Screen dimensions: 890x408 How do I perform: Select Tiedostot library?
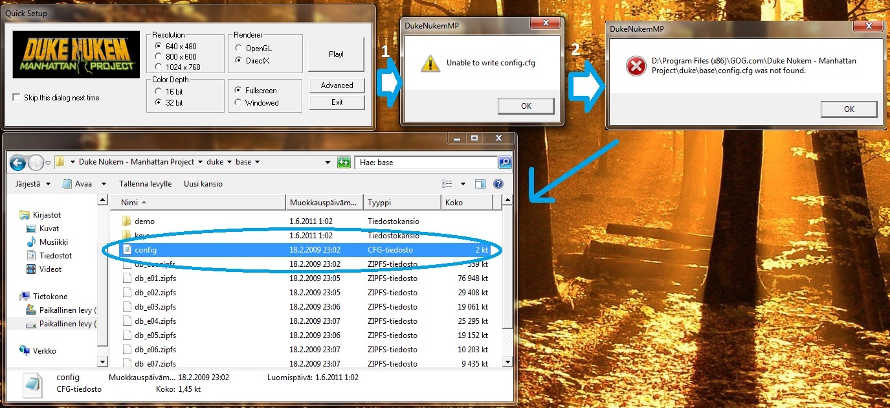coord(55,256)
